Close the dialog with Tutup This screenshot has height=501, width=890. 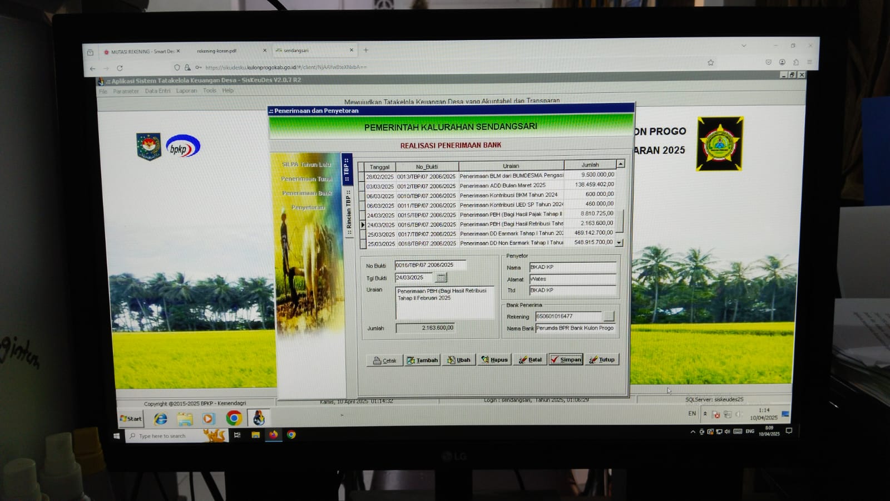602,360
